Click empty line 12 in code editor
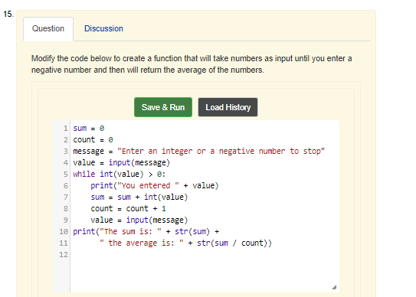This screenshot has width=416, height=297. [205, 255]
